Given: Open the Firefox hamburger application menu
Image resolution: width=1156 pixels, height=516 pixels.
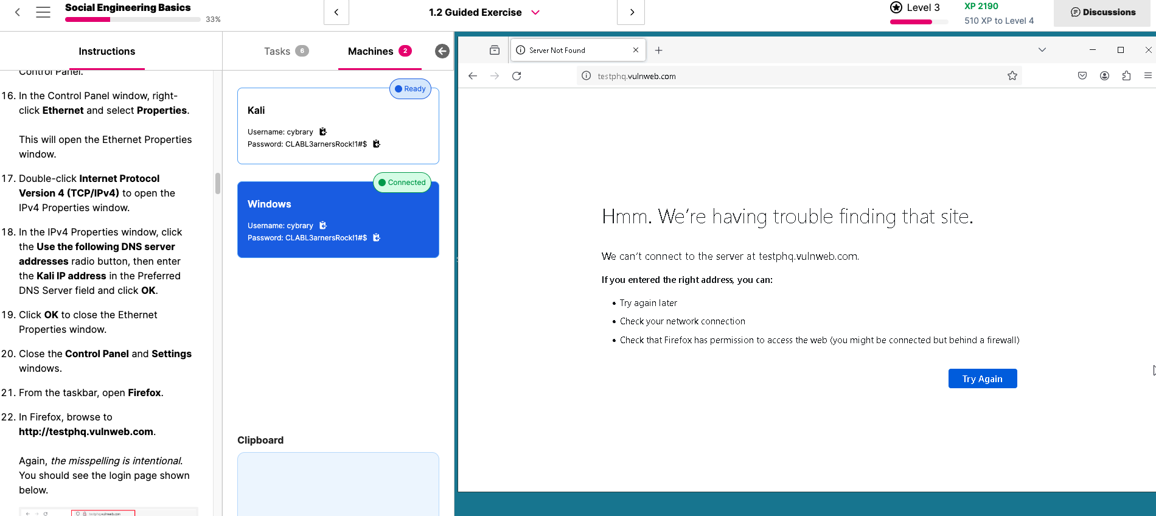Looking at the screenshot, I should click(1147, 76).
